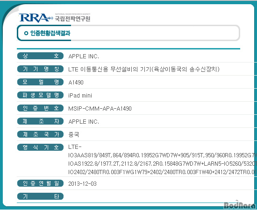Viewport: 257px width, 210px height.
Task: Select the LTE- line of type code
Action: pos(75,147)
